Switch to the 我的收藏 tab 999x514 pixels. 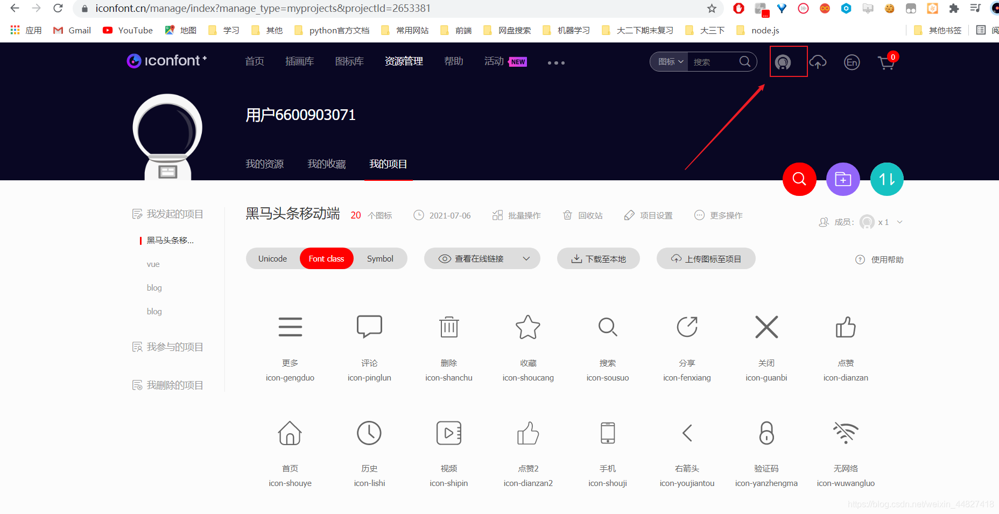(x=326, y=164)
